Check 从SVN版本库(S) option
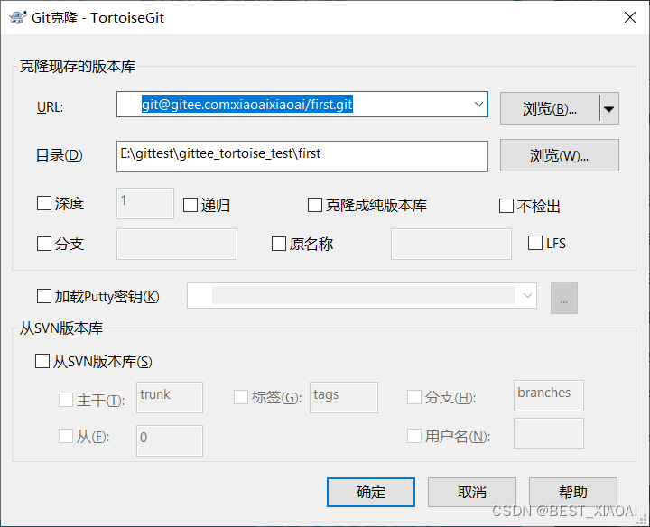This screenshot has height=527, width=650. [42, 361]
